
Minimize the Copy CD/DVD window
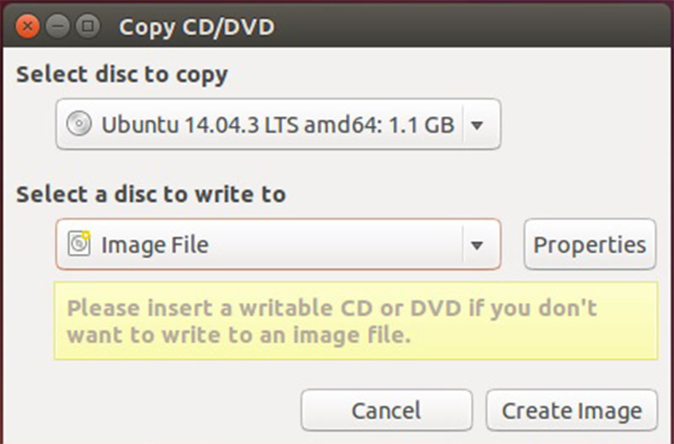coord(59,27)
